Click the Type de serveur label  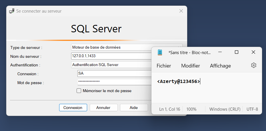tap(26, 47)
